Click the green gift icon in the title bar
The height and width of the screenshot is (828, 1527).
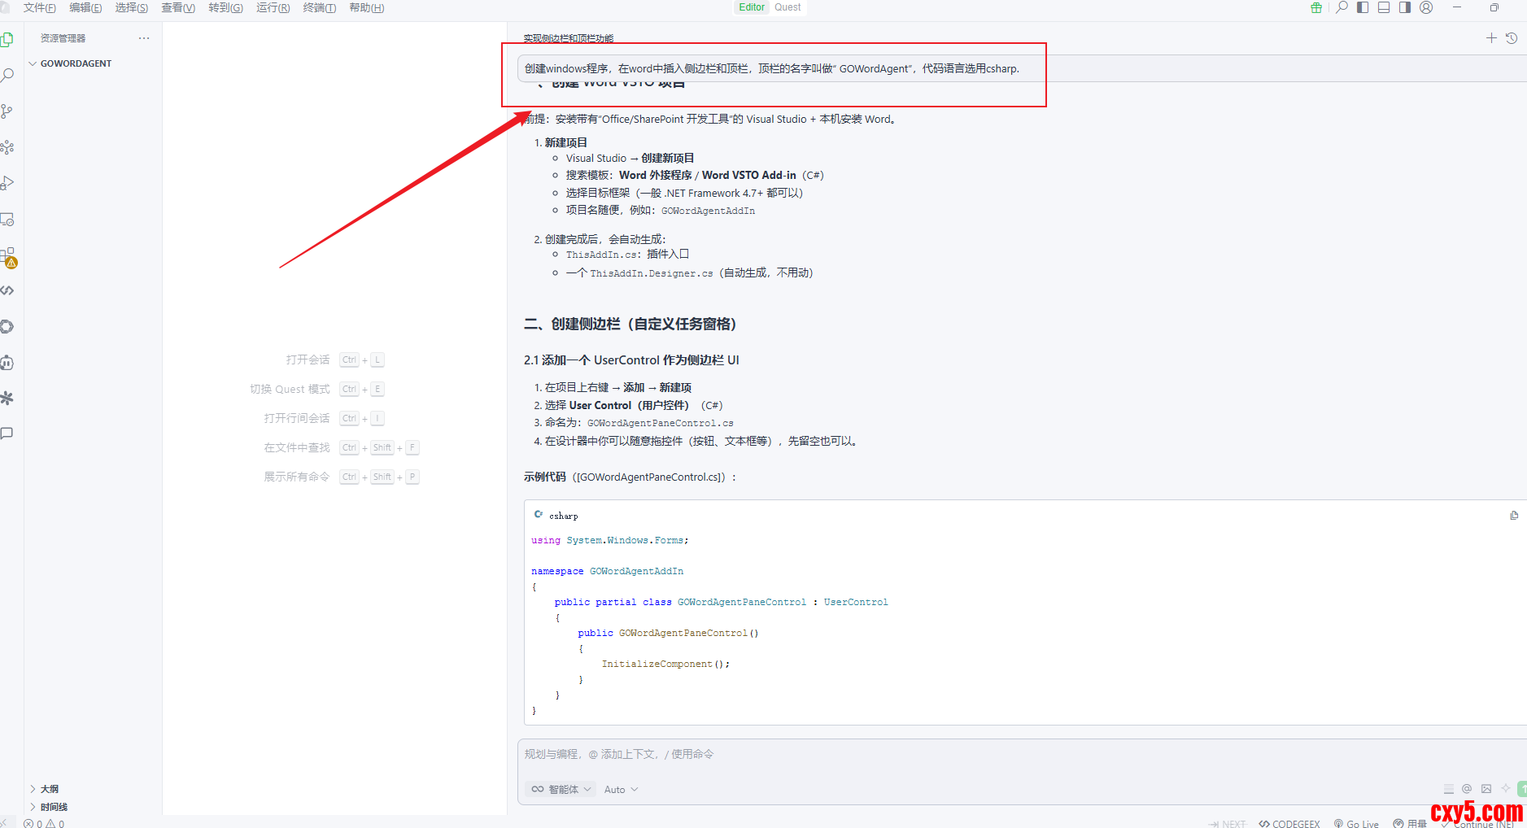(x=1316, y=7)
